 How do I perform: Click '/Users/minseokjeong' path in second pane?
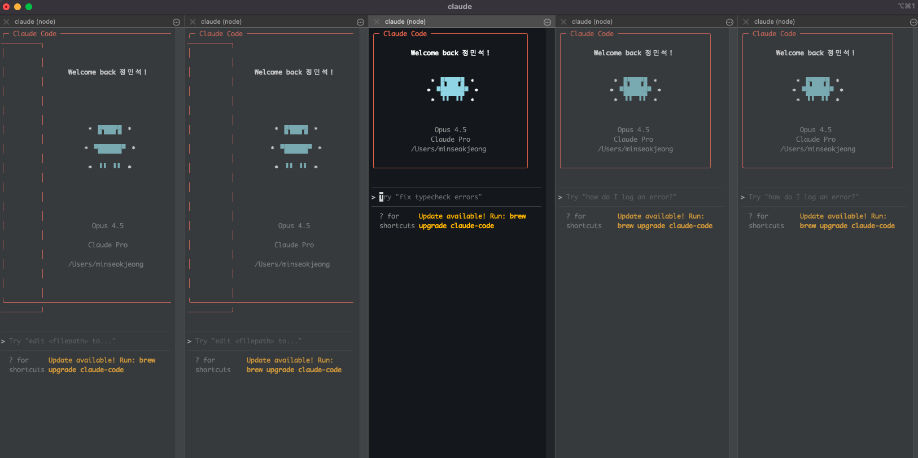click(292, 264)
